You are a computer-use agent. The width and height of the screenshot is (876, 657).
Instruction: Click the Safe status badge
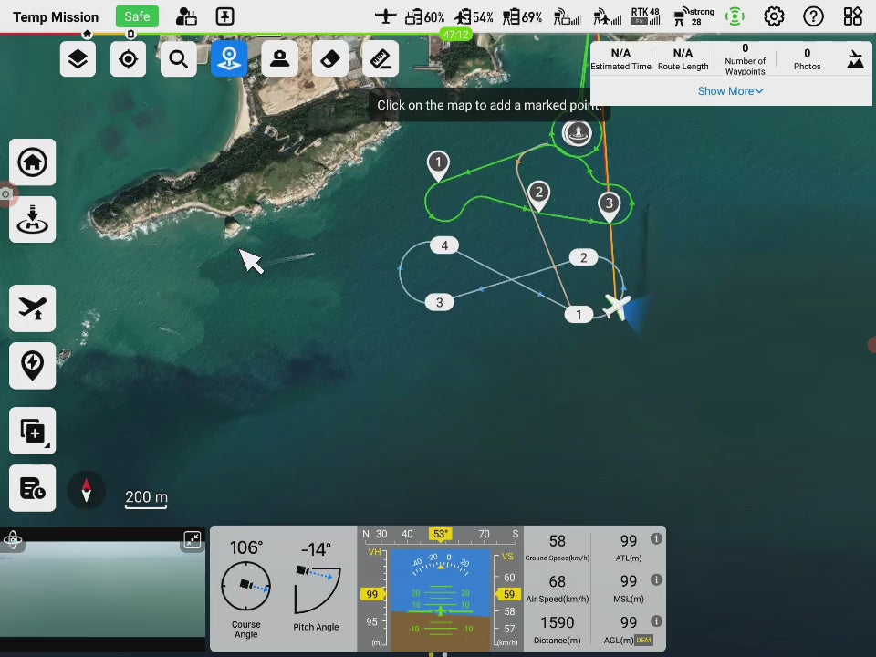(x=137, y=16)
